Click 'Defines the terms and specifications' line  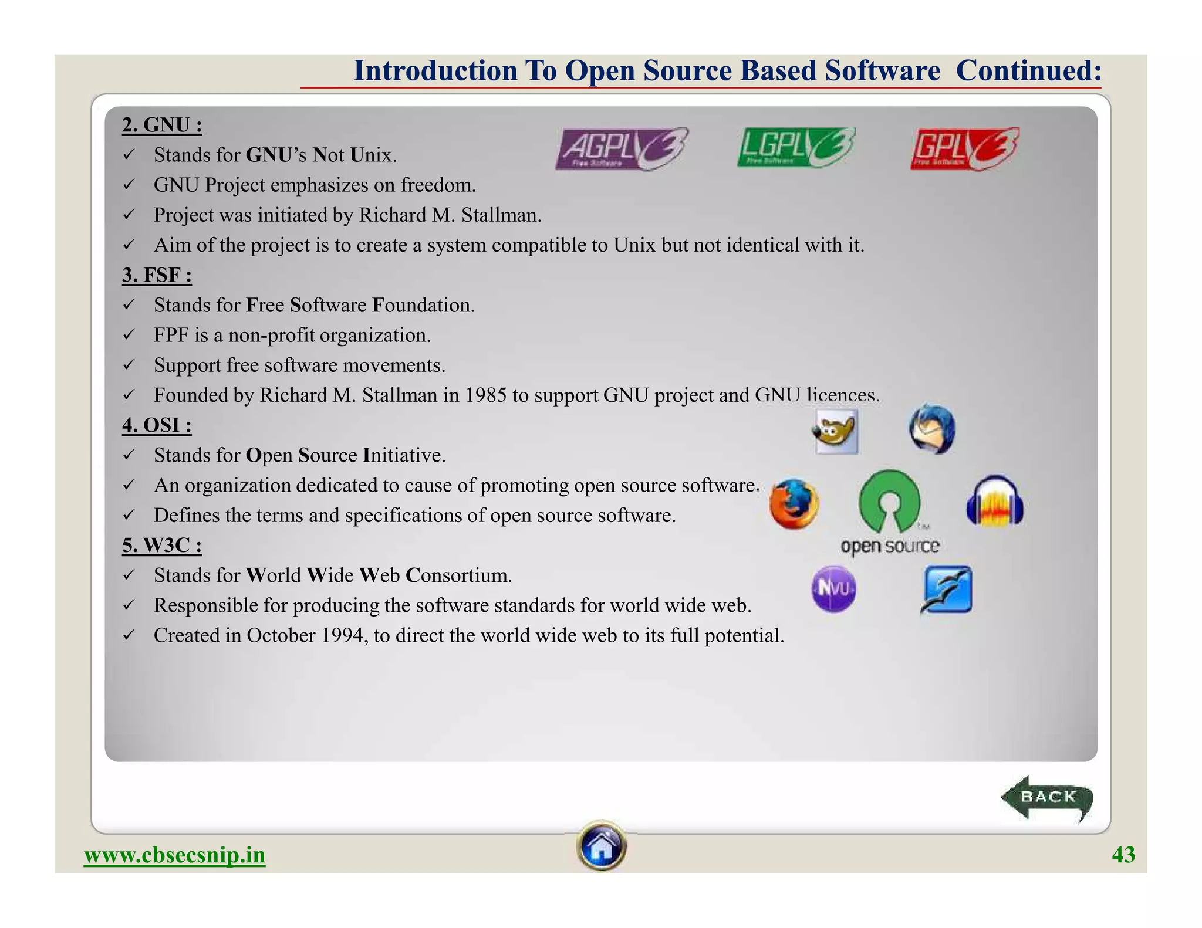click(x=414, y=516)
